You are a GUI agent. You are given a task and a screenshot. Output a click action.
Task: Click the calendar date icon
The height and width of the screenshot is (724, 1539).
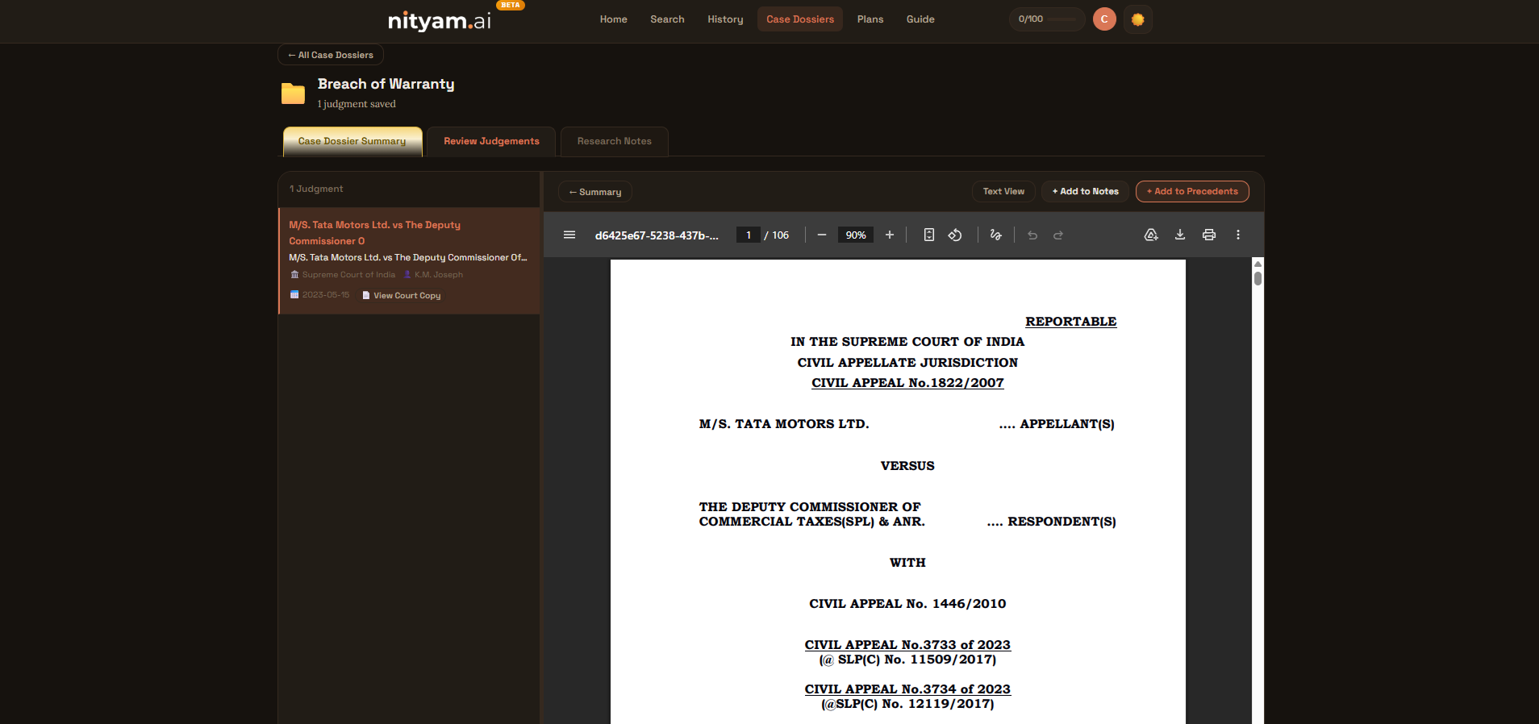(294, 295)
